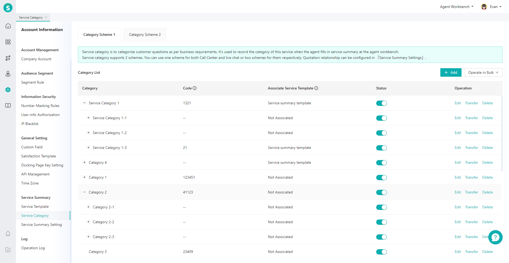Click the info icon next to Code
Screen dimensions: 509x263
(195, 88)
